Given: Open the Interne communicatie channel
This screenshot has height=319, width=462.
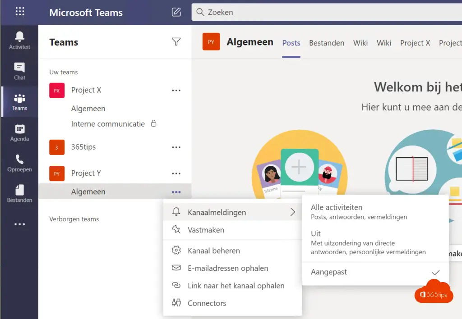Looking at the screenshot, I should pos(108,124).
